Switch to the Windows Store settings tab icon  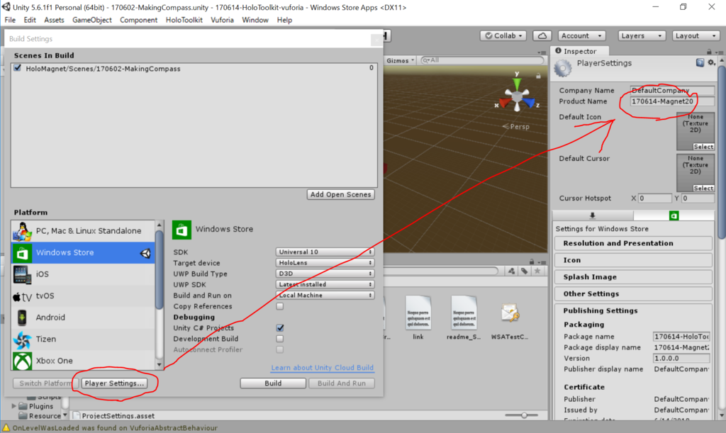[x=674, y=215]
